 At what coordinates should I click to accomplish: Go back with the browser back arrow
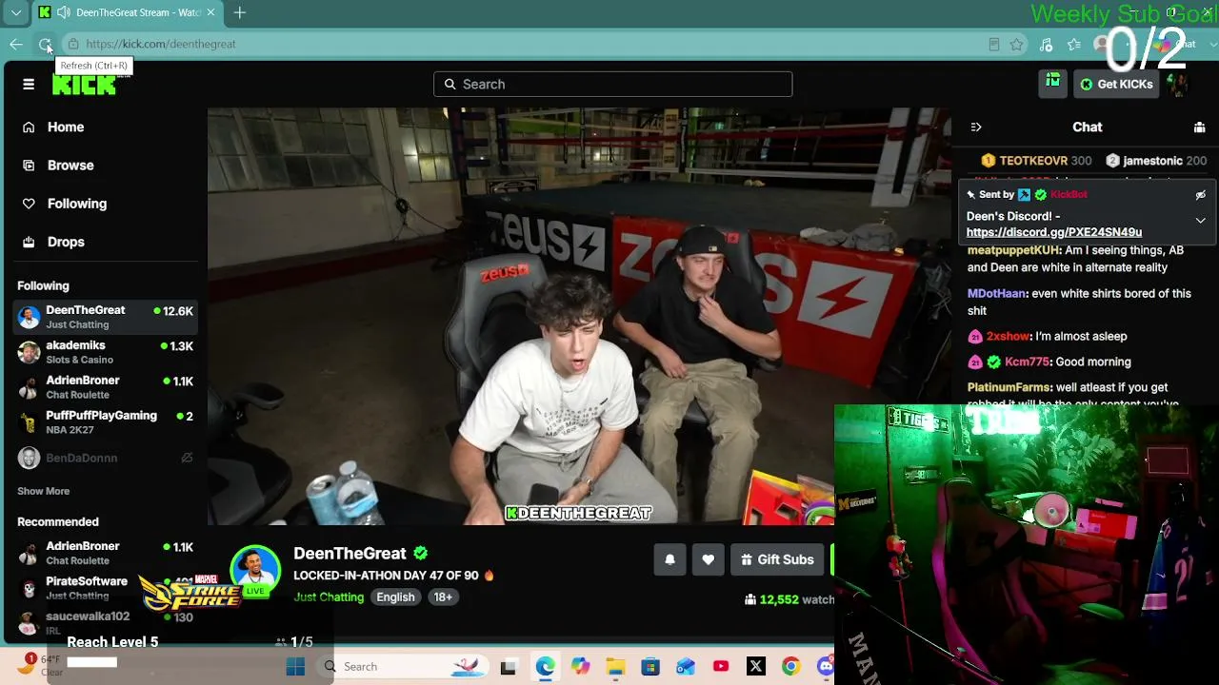pos(16,44)
